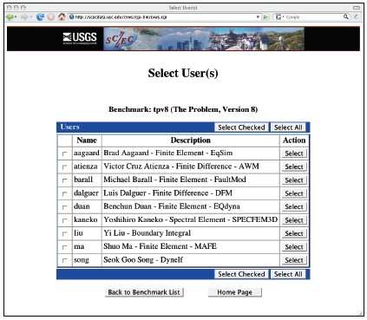The width and height of the screenshot is (367, 320).
Task: Open the URL history dropdown arrow
Action: coord(258,17)
